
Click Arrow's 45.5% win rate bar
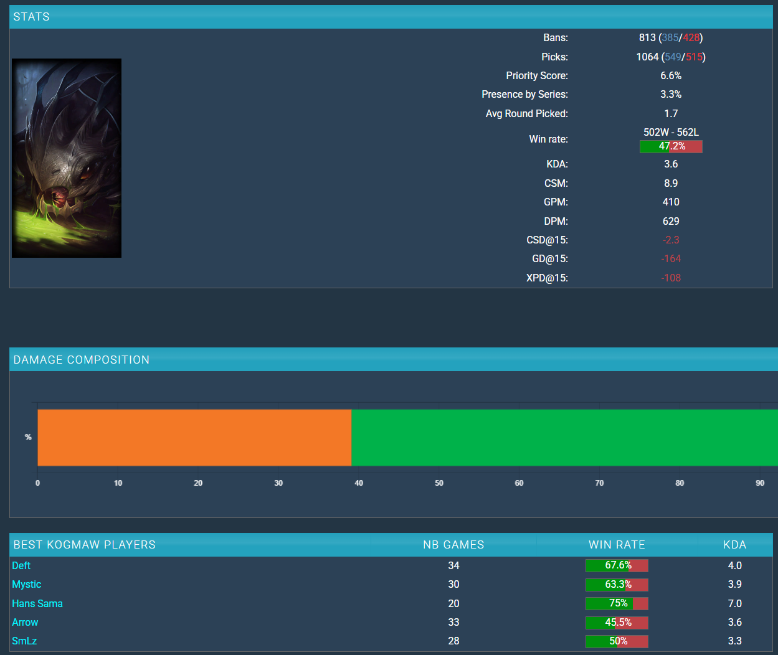[617, 623]
